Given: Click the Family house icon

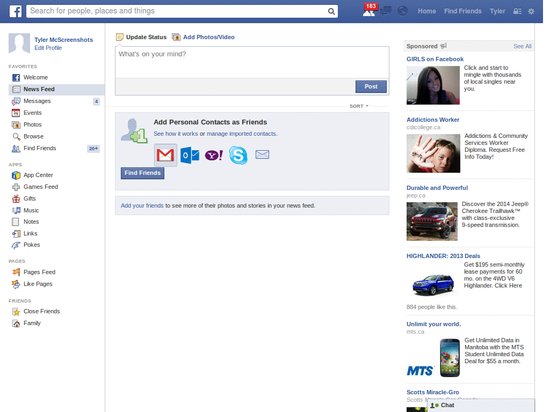Looking at the screenshot, I should pos(16,323).
